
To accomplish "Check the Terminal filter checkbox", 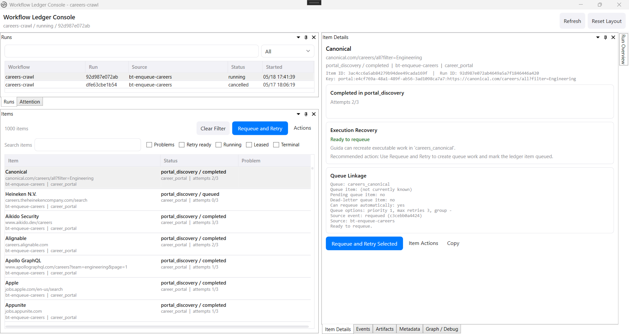I will point(276,145).
